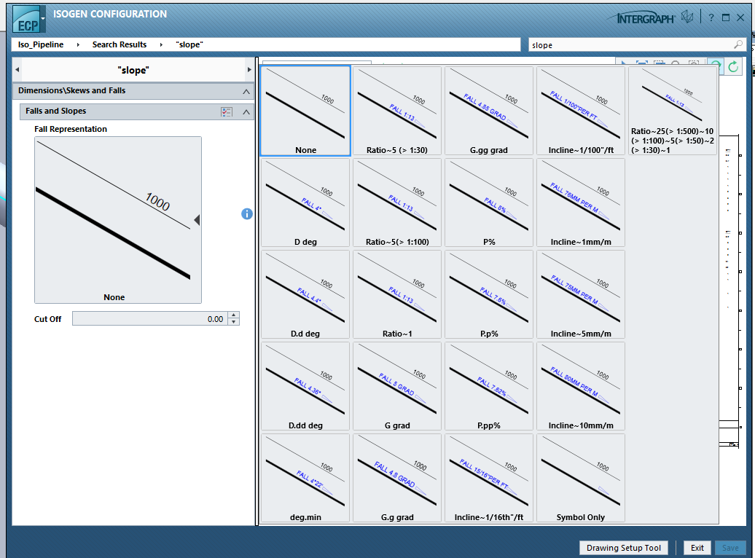This screenshot has width=755, height=558.
Task: Select the Symbol Only representation
Action: coord(581,478)
